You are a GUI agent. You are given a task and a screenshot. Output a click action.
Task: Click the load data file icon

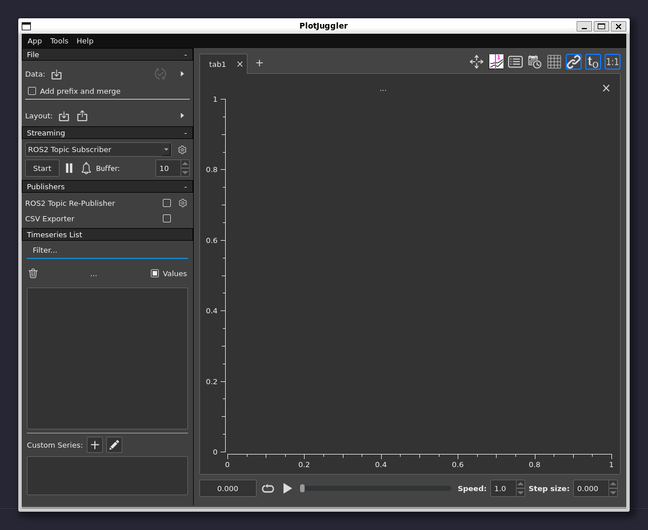point(57,74)
